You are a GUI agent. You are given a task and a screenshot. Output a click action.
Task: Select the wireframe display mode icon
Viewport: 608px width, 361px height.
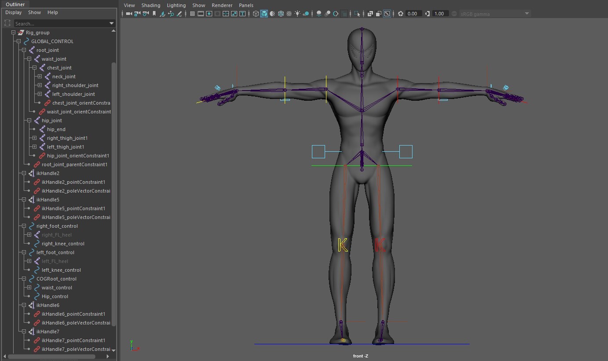tap(255, 14)
